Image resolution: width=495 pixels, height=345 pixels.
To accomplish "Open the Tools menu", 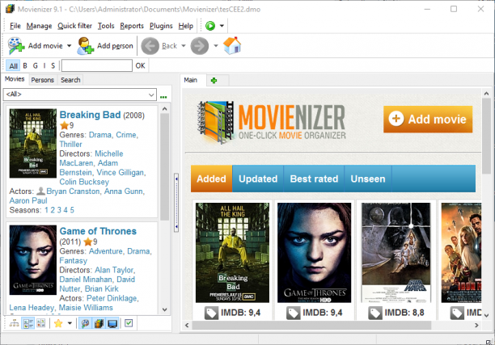I will pyautogui.click(x=106, y=26).
